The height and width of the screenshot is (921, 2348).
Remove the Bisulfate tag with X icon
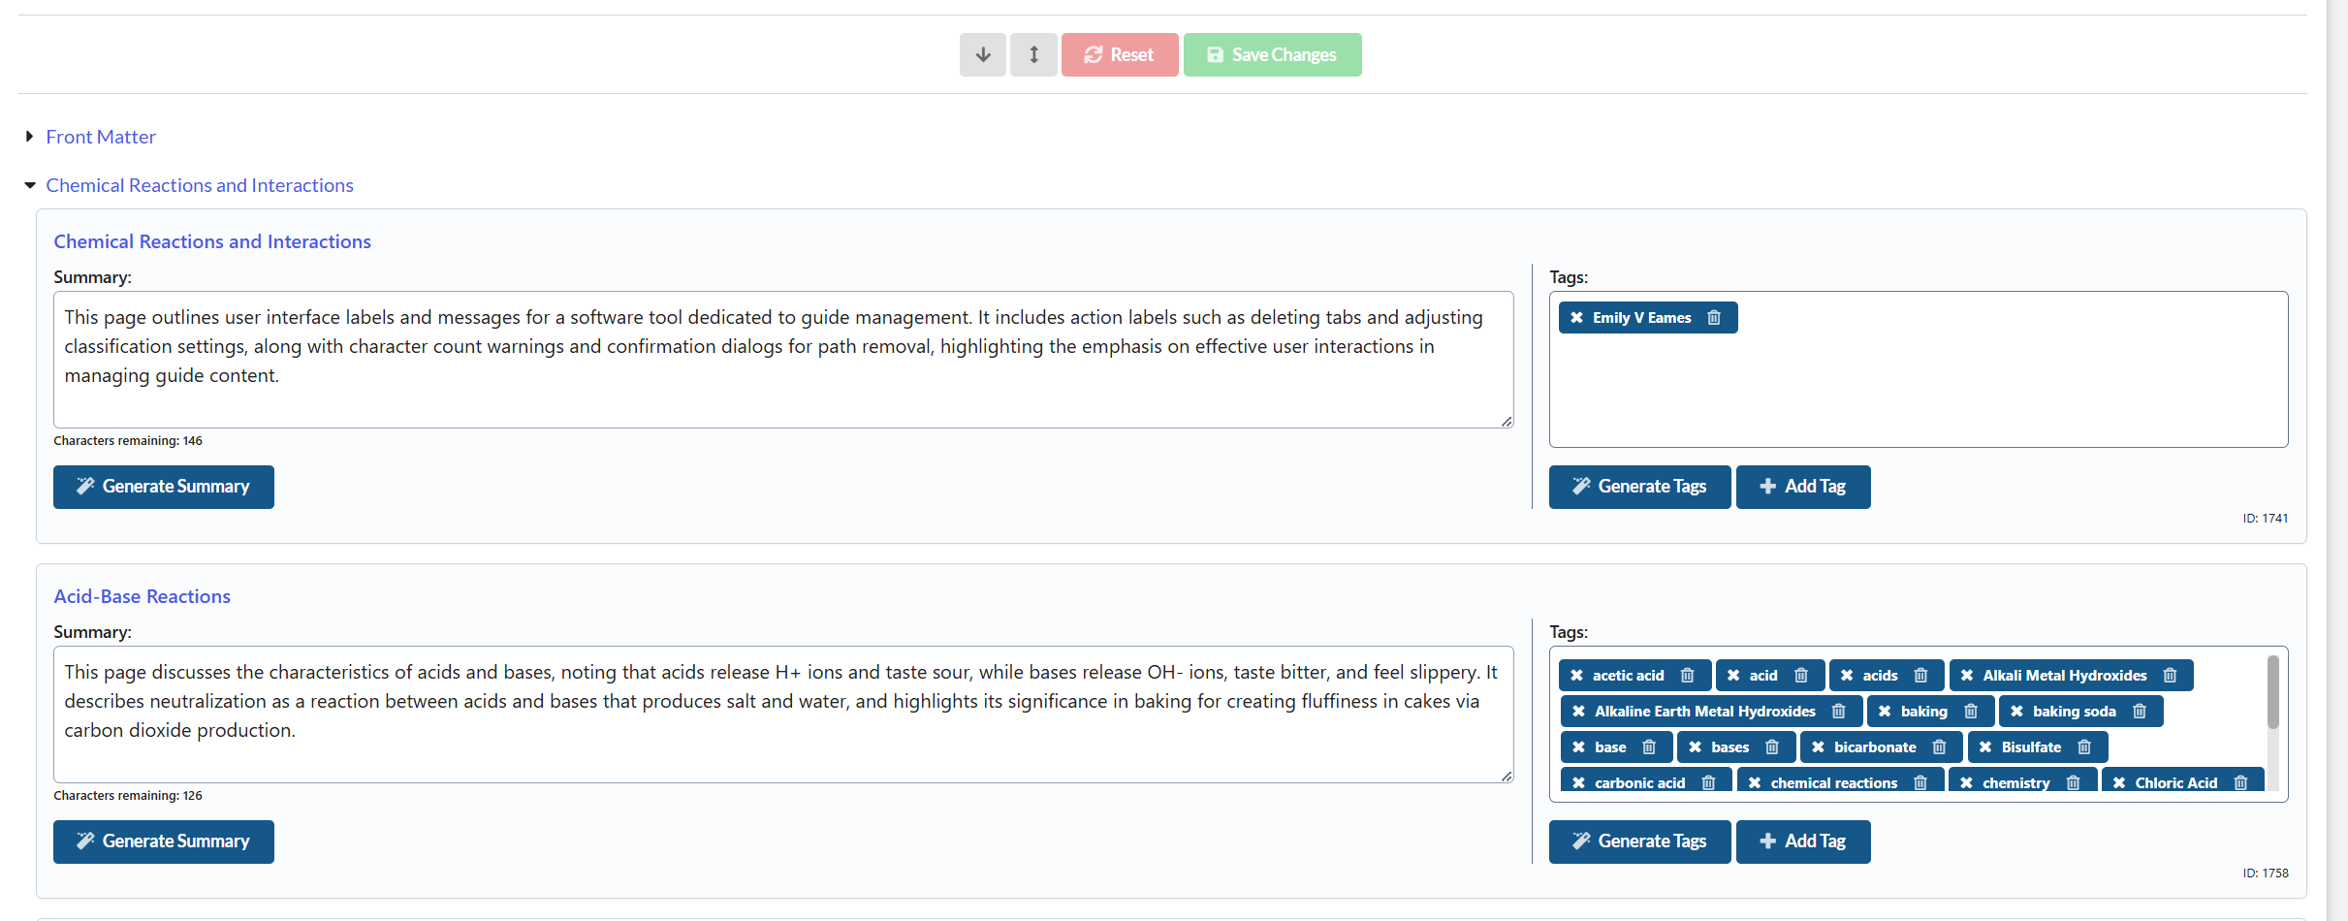pos(1985,747)
